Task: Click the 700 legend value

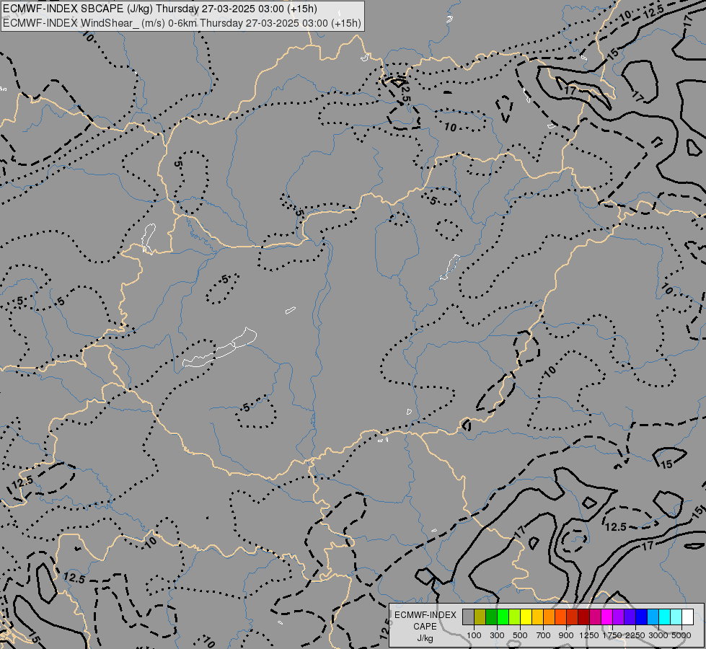Action: (x=544, y=635)
